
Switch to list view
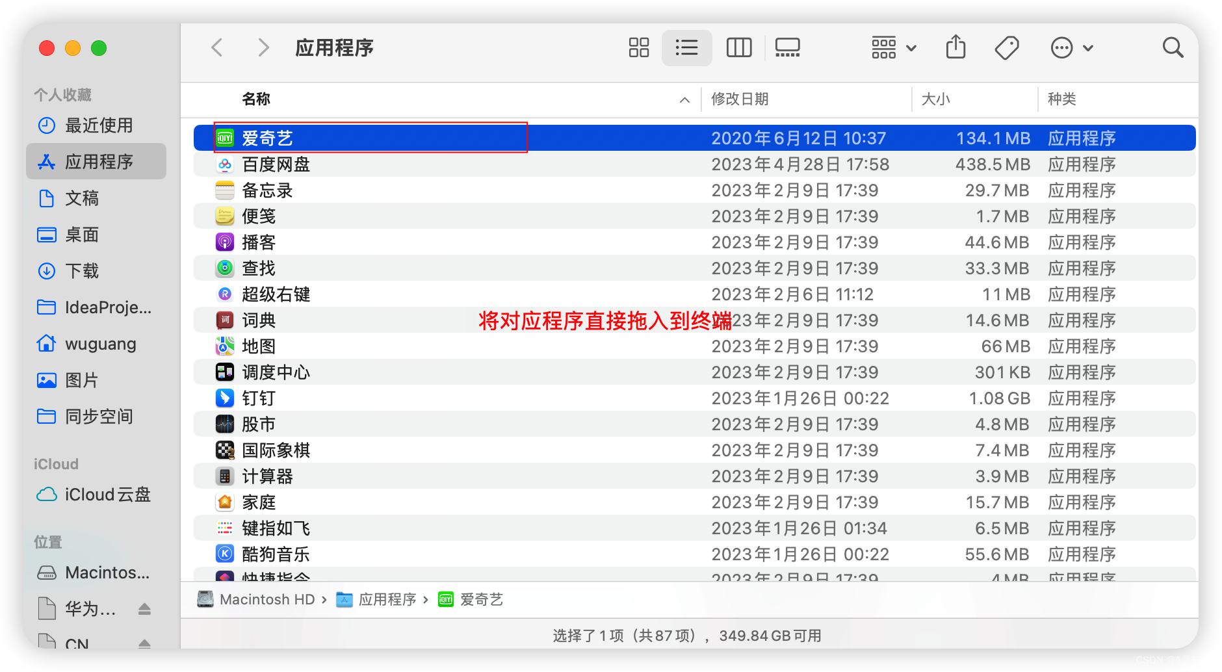[x=686, y=47]
